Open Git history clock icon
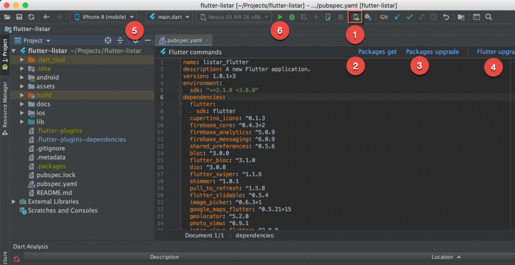The height and width of the screenshot is (265, 515). click(434, 17)
